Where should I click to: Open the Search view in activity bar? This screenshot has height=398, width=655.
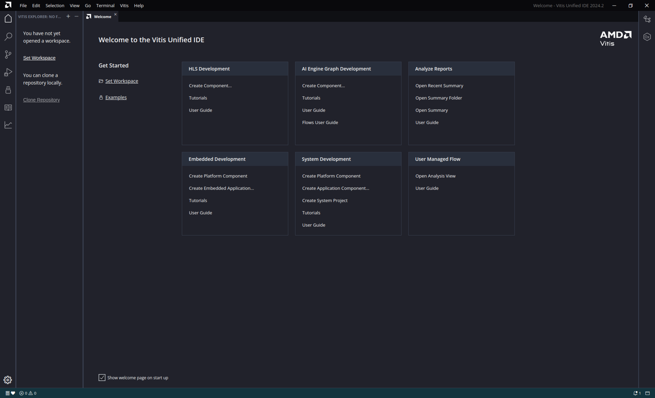coord(8,36)
